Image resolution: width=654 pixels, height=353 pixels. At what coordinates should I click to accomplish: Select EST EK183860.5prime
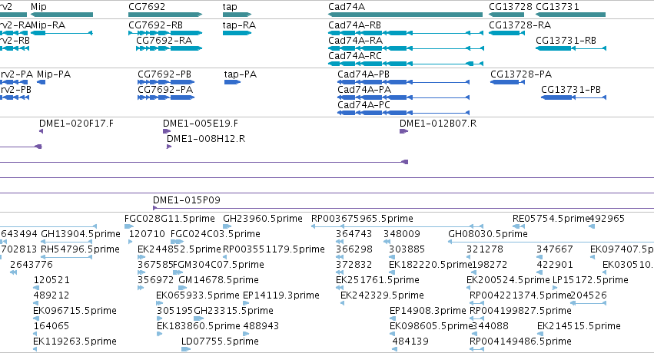coord(159,335)
